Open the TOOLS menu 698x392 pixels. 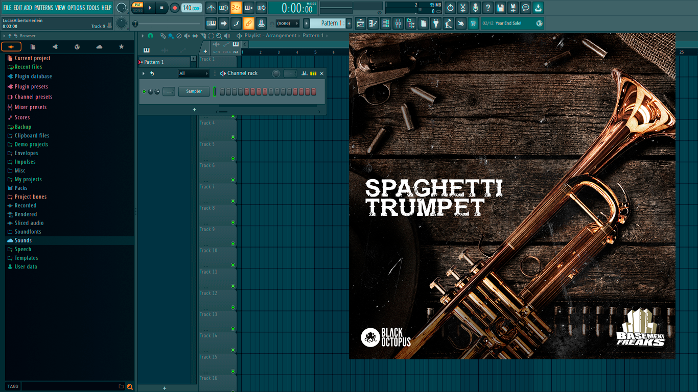click(93, 8)
